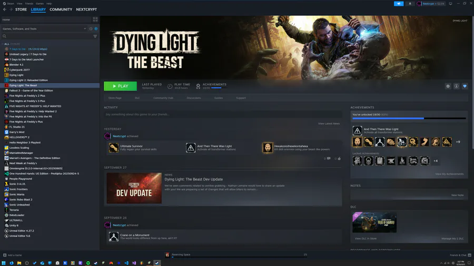474x266 pixels.
Task: Click the header achievements mini progress bar
Action: pyautogui.click(x=219, y=88)
